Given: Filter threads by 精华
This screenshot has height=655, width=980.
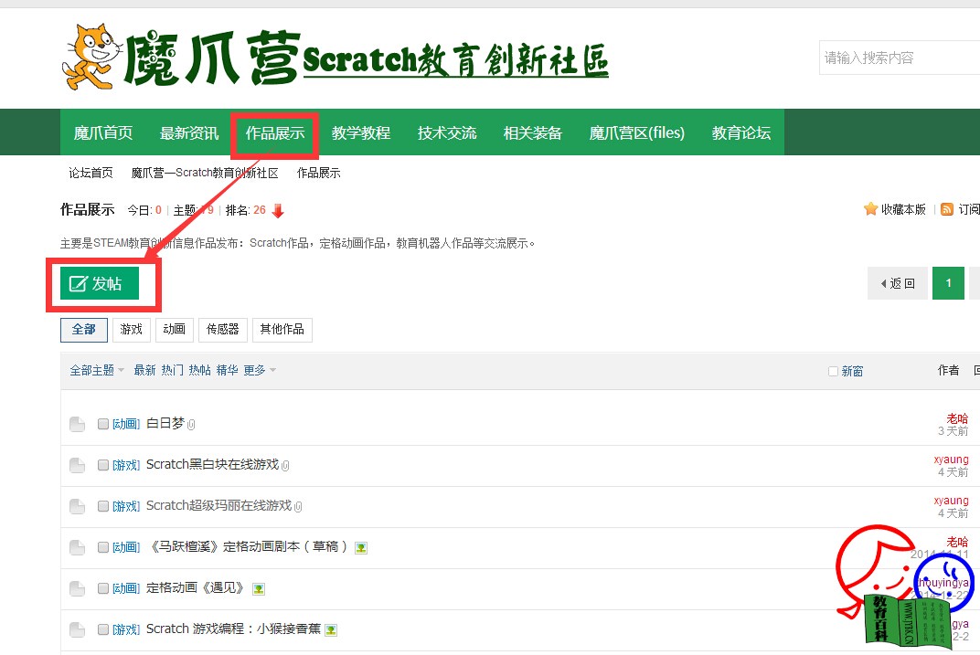Looking at the screenshot, I should pyautogui.click(x=227, y=370).
